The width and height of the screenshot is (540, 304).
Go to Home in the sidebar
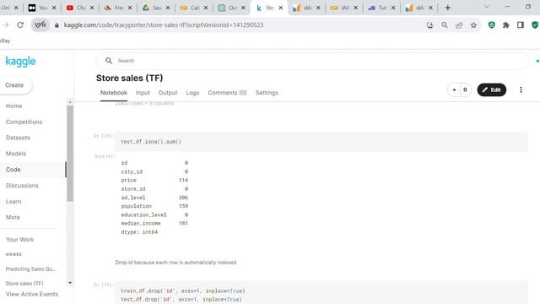[13, 106]
